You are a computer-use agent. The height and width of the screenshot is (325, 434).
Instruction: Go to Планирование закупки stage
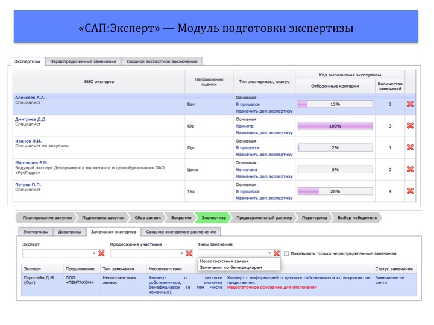click(x=48, y=218)
